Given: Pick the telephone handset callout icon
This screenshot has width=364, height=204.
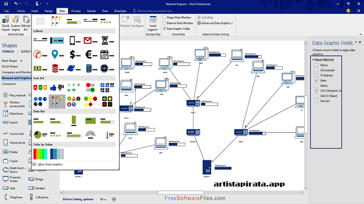Looking at the screenshot, I should coord(40,54).
